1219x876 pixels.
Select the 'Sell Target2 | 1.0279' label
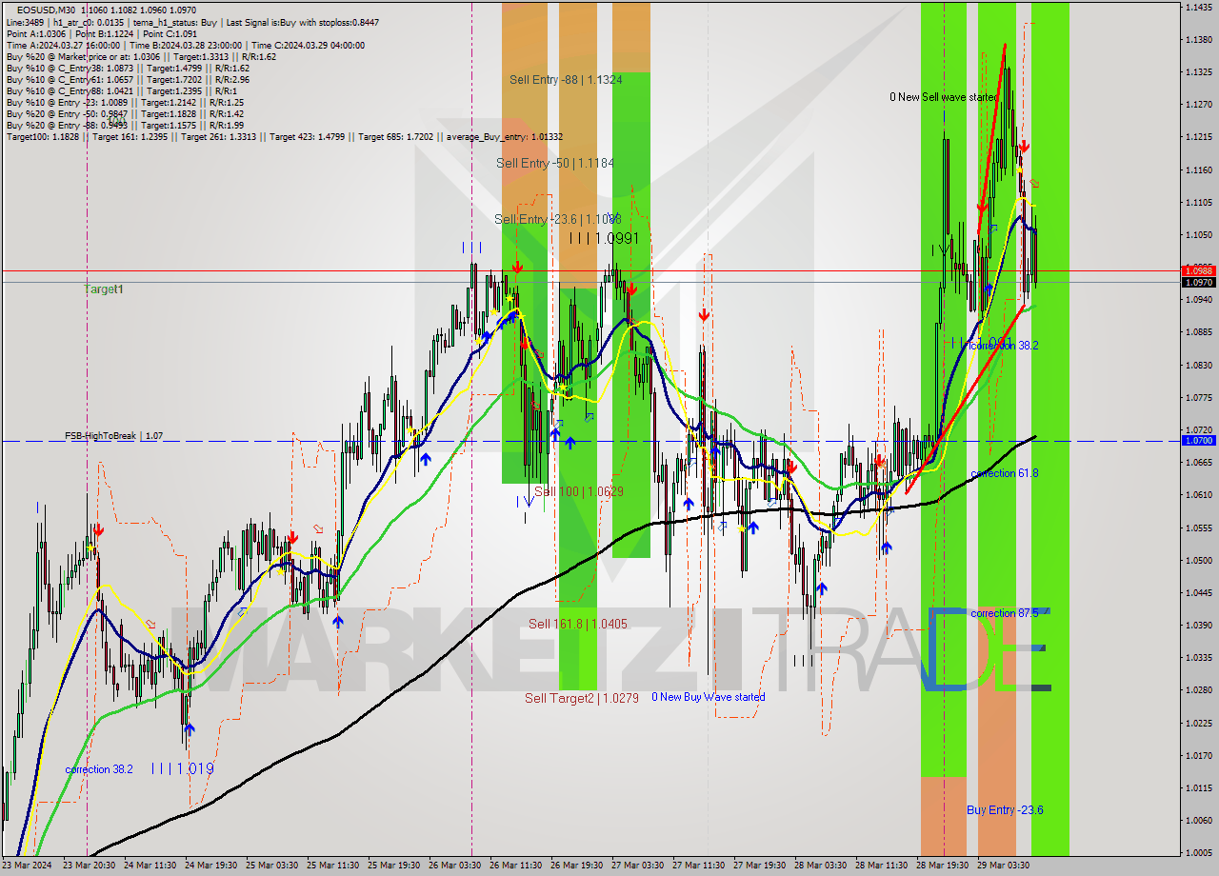pos(582,698)
